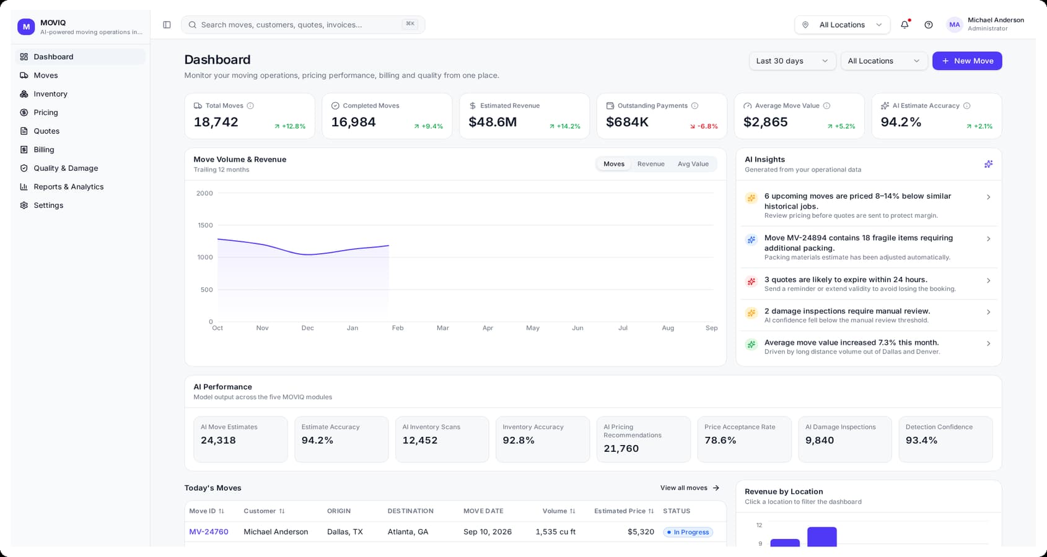The width and height of the screenshot is (1047, 557).
Task: Open notifications bell icon
Action: [905, 25]
